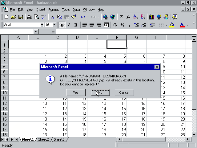Open the Map globe tool
The width and height of the screenshot is (197, 148).
pos(159,17)
